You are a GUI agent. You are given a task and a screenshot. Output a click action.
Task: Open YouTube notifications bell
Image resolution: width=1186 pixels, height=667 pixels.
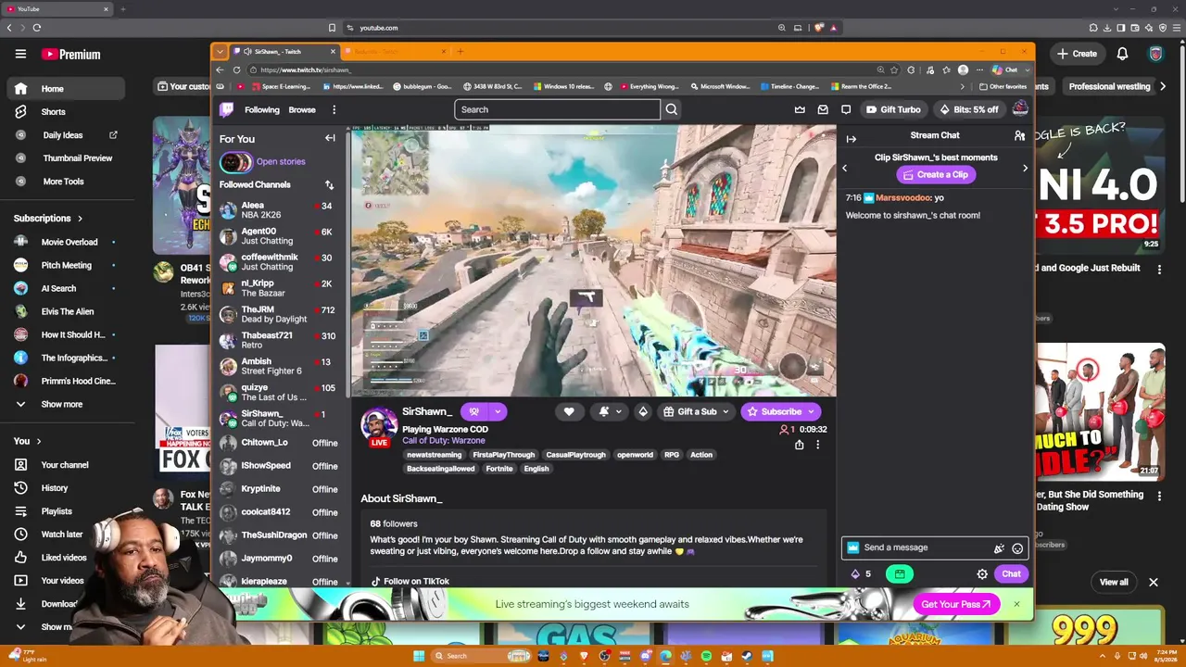point(1122,54)
